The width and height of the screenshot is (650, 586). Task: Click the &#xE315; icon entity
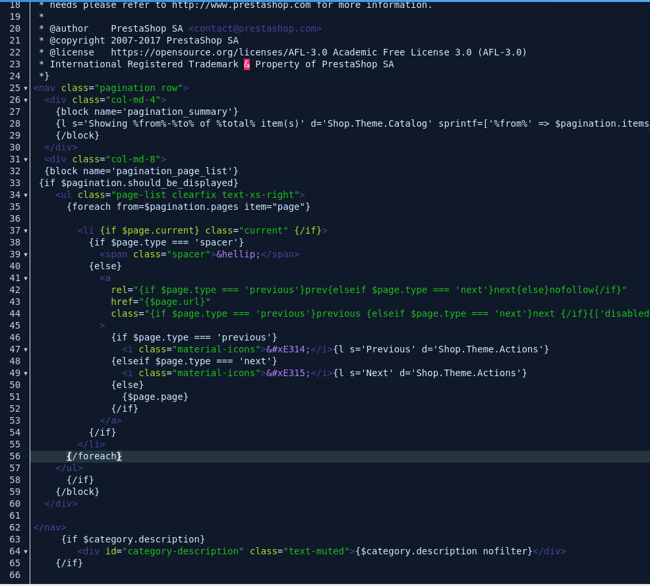[288, 373]
